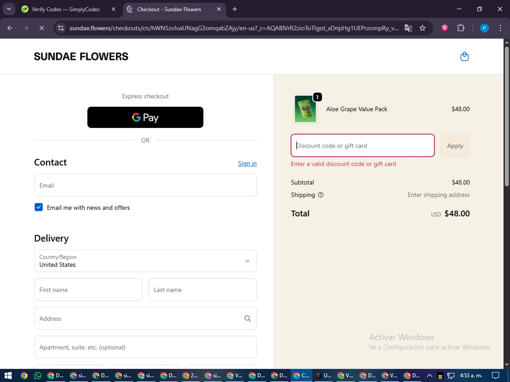Open the browser profile avatar P
This screenshot has width=510, height=382.
tap(484, 28)
